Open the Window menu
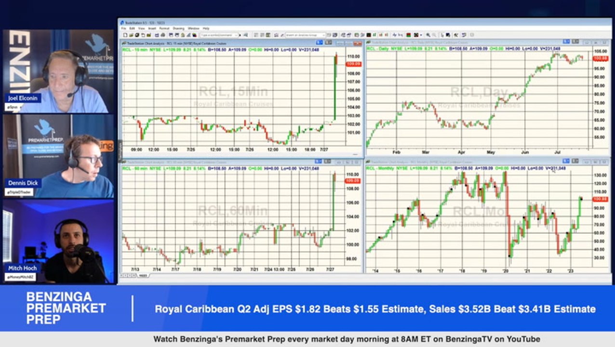The height and width of the screenshot is (347, 615). click(x=193, y=28)
